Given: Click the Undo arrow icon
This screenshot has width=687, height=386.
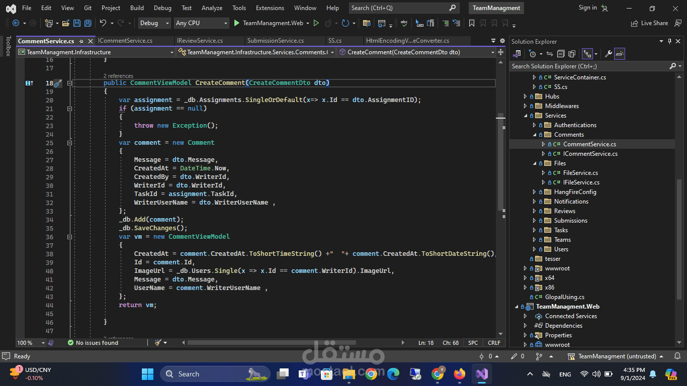Looking at the screenshot, I should click(x=103, y=23).
